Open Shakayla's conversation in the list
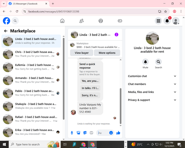Screen dimensions: 185x148 pos(31,106)
